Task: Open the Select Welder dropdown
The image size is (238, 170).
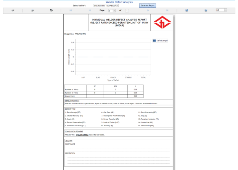Action: click(x=117, y=6)
